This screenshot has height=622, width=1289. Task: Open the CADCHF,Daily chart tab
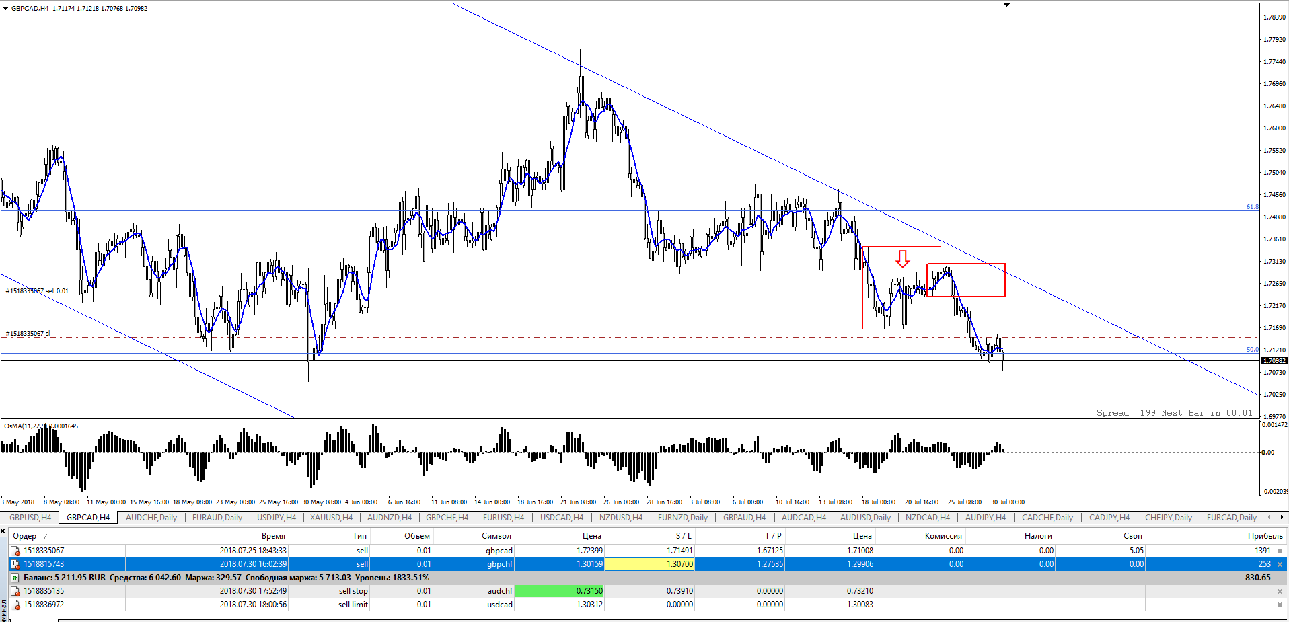click(x=1047, y=518)
